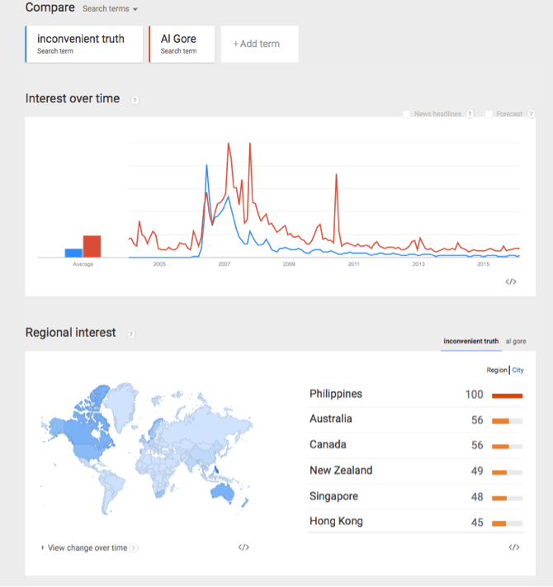Open the Search terms dropdown
The image size is (553, 587).
coord(110,9)
